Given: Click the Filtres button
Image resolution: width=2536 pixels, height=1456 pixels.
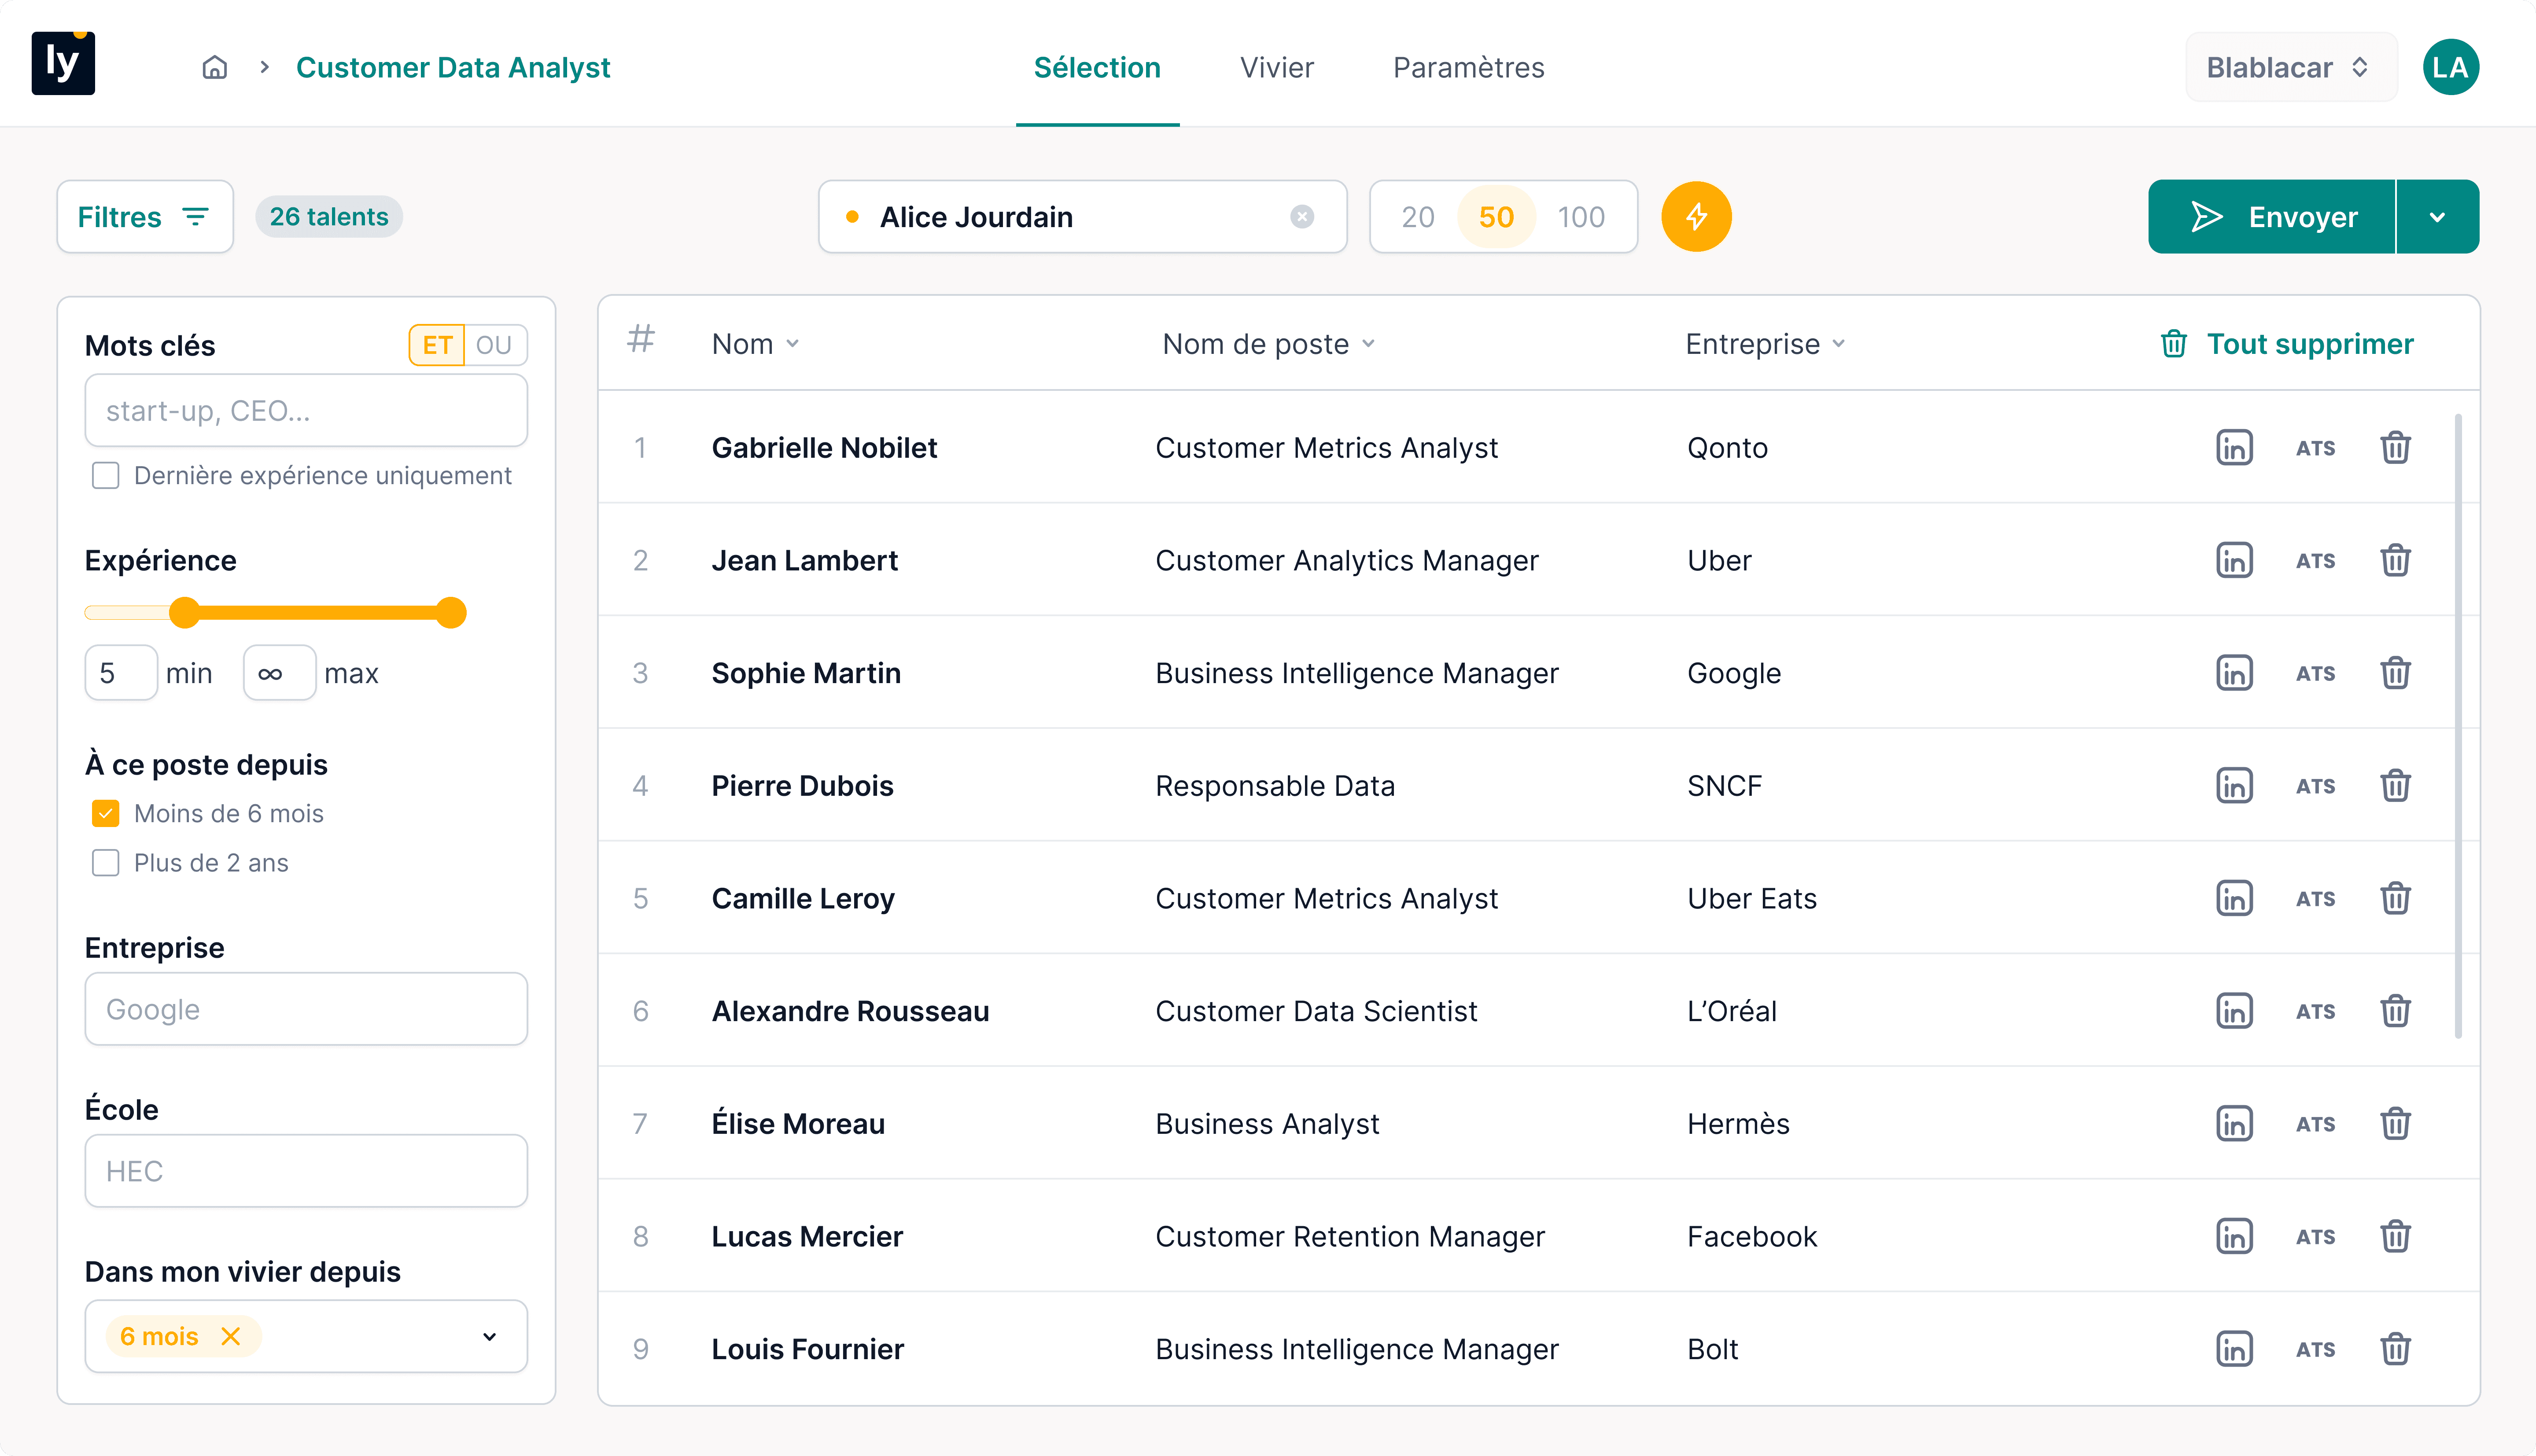Looking at the screenshot, I should tap(145, 216).
